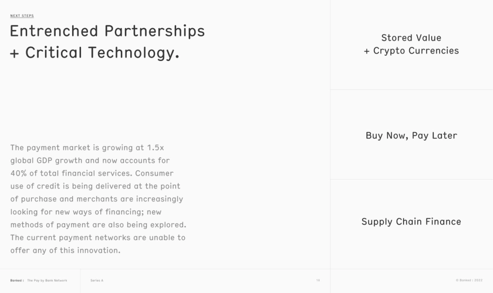This screenshot has height=293, width=493.
Task: Click the '+ Critical Technology.' headline line
Action: click(x=94, y=53)
